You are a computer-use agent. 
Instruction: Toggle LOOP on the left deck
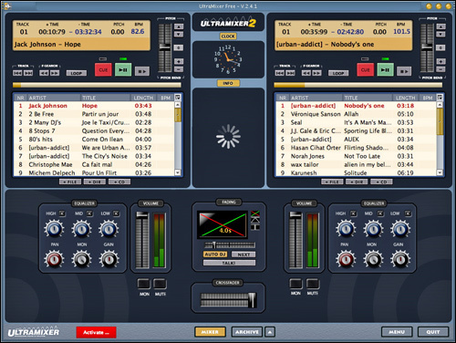tap(77, 73)
